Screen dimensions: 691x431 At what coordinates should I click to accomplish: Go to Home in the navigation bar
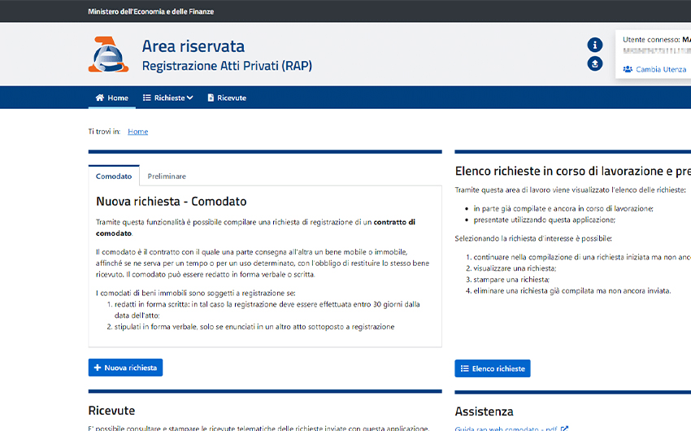(x=118, y=98)
